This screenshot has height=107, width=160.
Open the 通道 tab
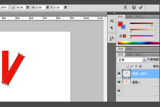tap(129, 54)
